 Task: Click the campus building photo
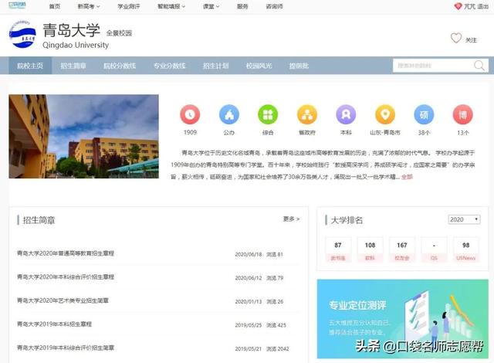tap(84, 137)
